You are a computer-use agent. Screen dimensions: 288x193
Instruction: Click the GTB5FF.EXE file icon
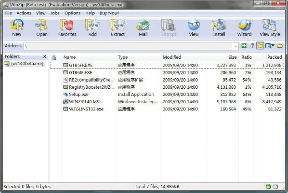pos(65,65)
